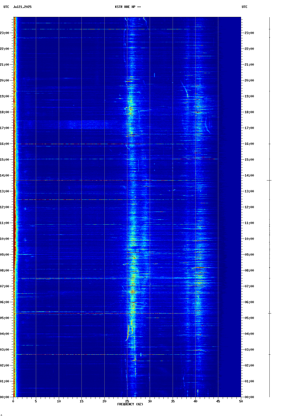281x418 pixels.
Task: Select '10:00' on the right time axis
Action: tap(249, 239)
